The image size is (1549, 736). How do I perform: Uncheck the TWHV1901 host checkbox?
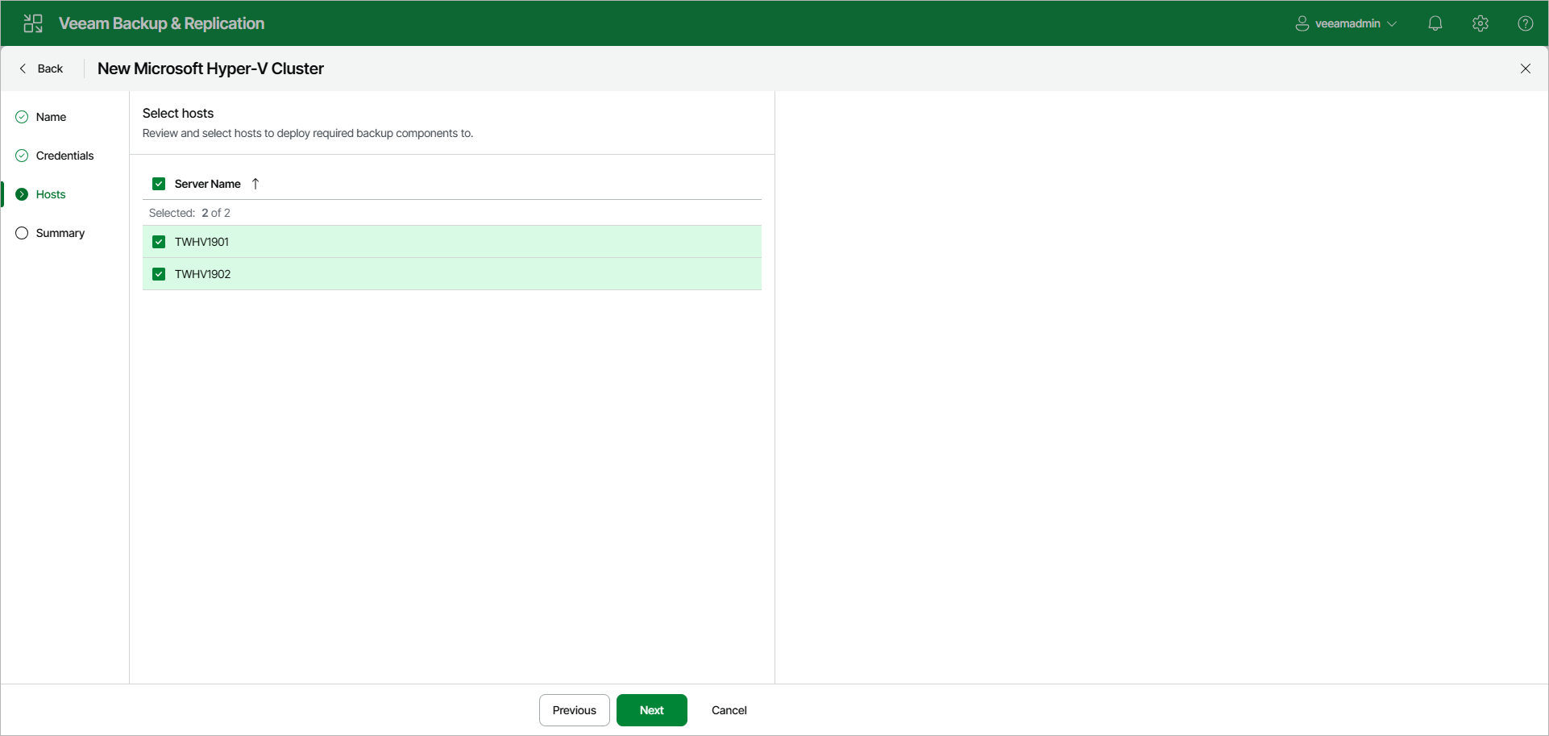point(159,242)
